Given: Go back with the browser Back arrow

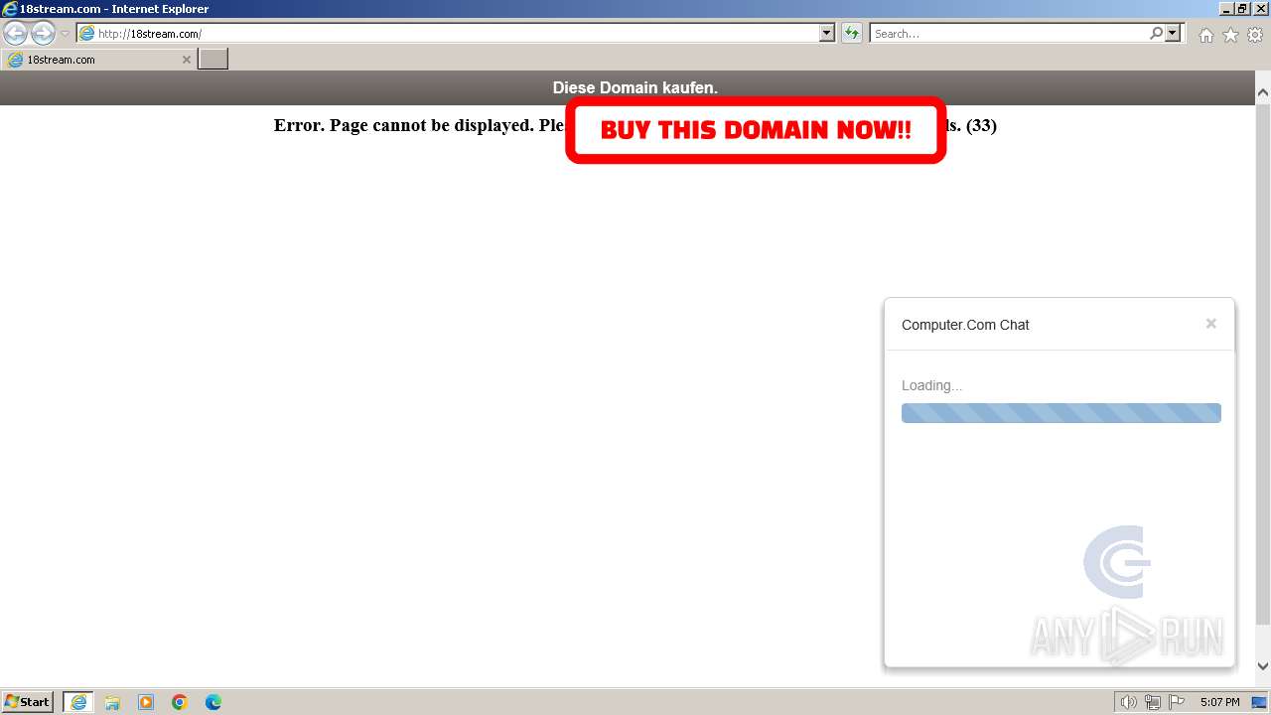Looking at the screenshot, I should point(15,34).
